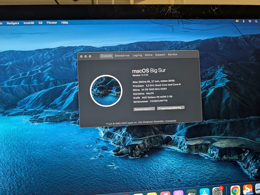Switch to the Service tab

click(173, 54)
